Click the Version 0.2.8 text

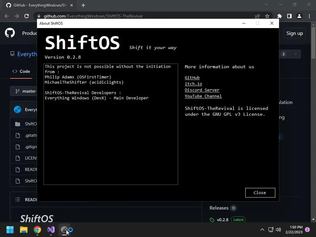tap(63, 57)
